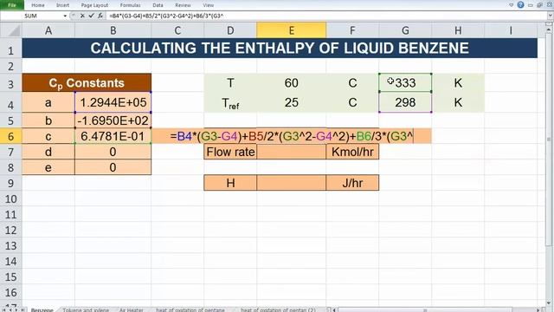554x312 pixels.
Task: Open heat of oxidation of pentan (2) sheet
Action: [x=278, y=309]
